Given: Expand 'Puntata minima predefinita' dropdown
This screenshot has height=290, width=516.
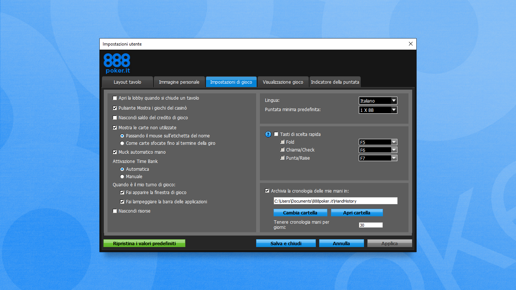Looking at the screenshot, I should pos(378,110).
